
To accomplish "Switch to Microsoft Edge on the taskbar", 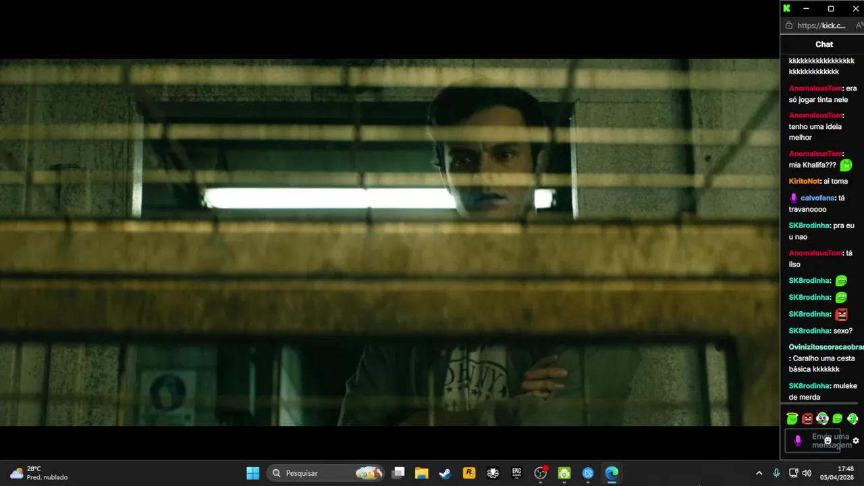I will pyautogui.click(x=612, y=473).
